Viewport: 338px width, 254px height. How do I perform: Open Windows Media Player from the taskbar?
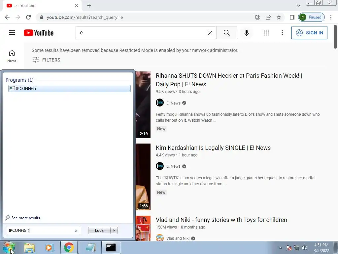click(49, 247)
